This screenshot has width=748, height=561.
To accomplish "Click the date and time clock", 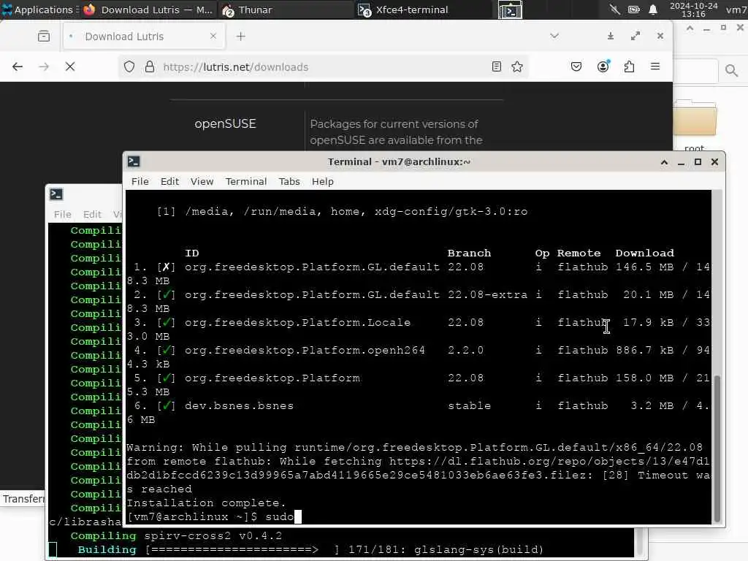I will click(x=693, y=9).
